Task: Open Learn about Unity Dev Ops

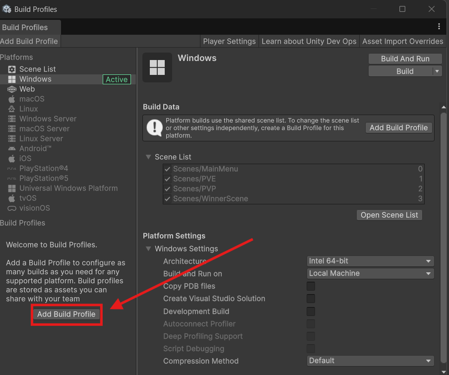Action: [309, 41]
